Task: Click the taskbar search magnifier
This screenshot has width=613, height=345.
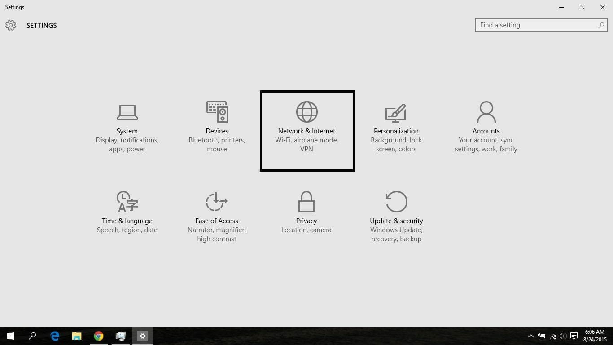Action: tap(32, 336)
